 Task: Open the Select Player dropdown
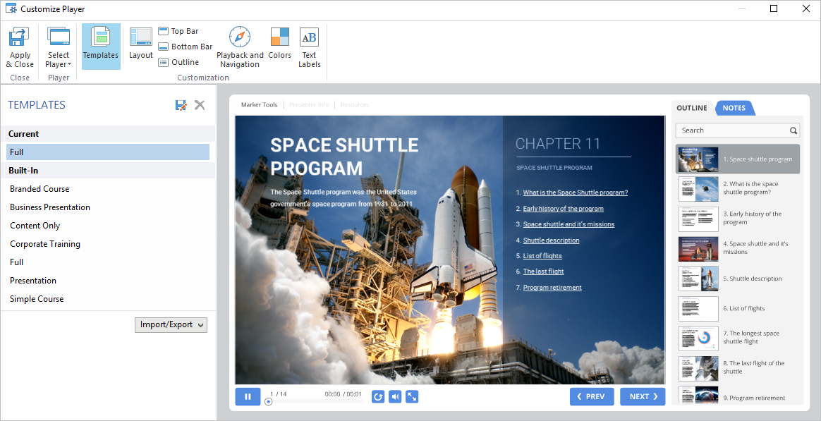(x=59, y=44)
